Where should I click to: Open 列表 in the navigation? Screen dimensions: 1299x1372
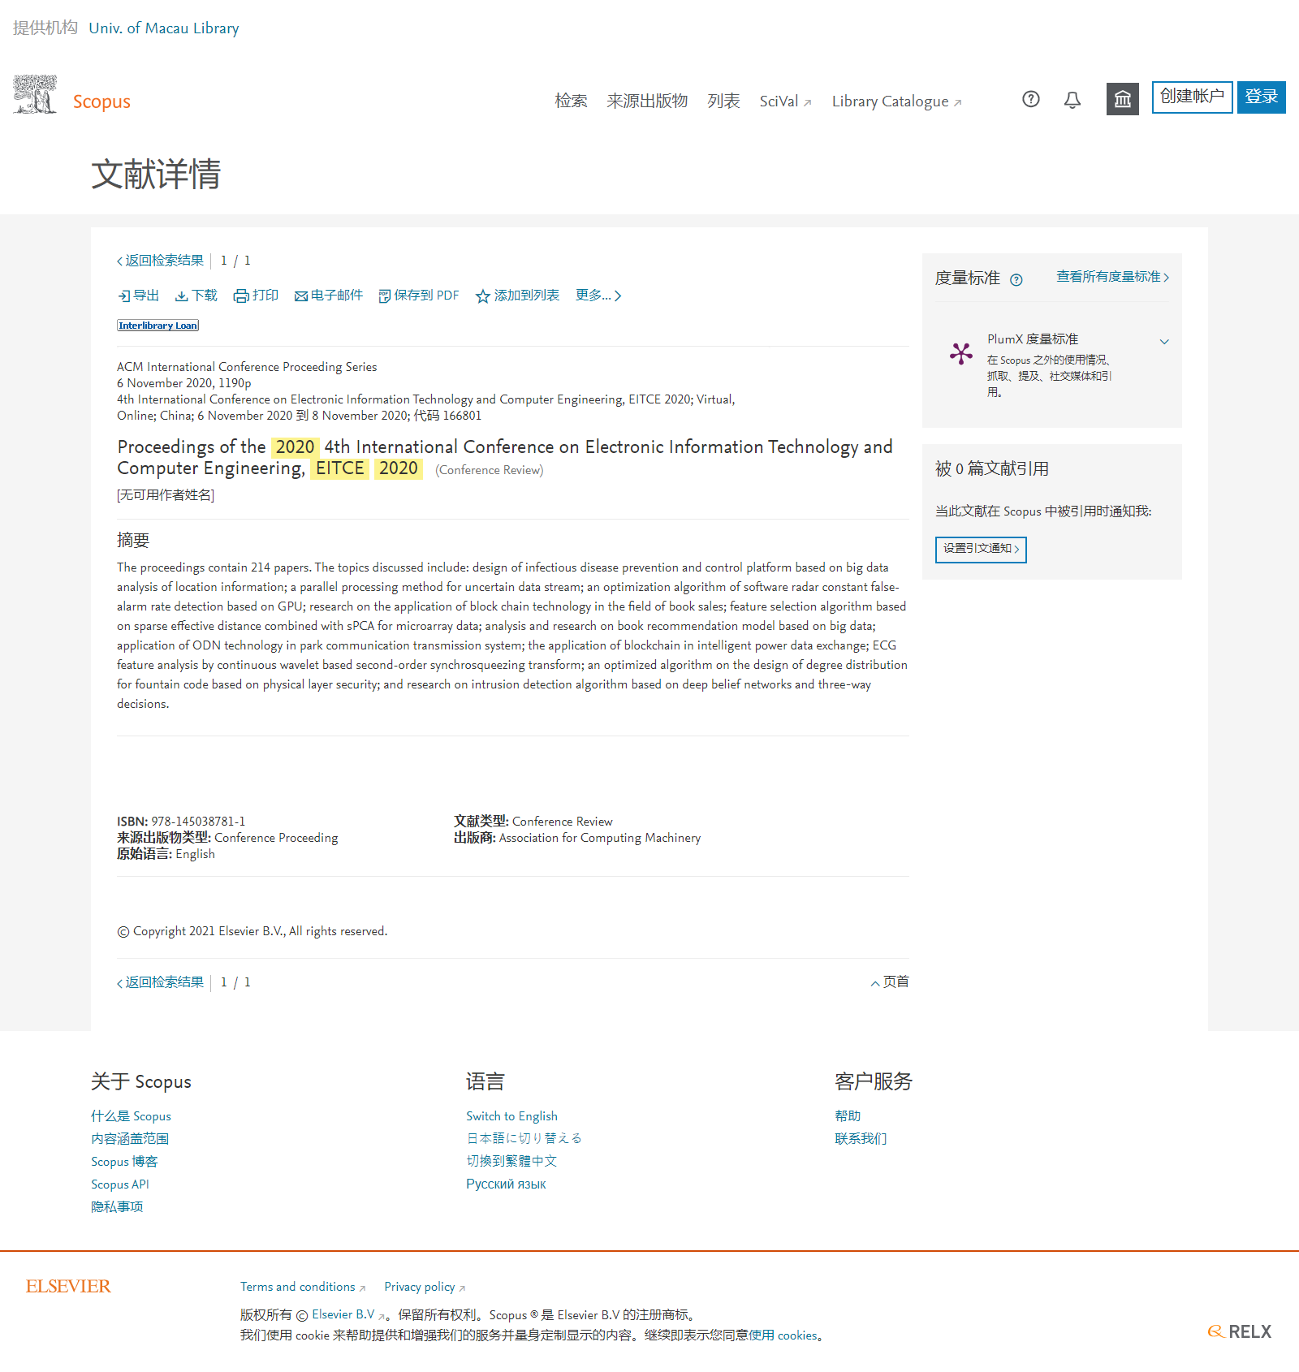(723, 101)
